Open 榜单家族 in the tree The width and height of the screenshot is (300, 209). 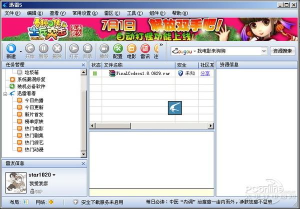click(x=34, y=121)
